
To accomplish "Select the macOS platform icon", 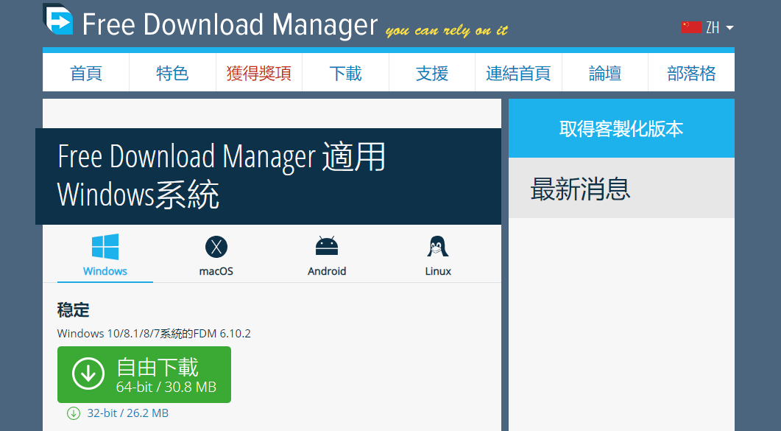I will [216, 247].
